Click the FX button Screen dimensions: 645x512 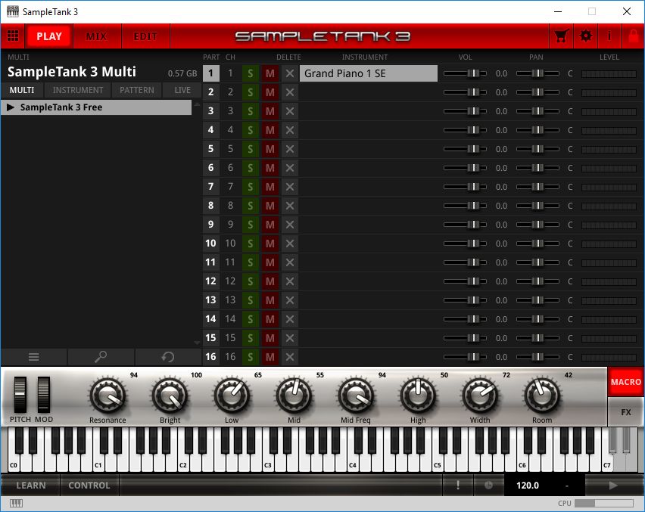(625, 411)
